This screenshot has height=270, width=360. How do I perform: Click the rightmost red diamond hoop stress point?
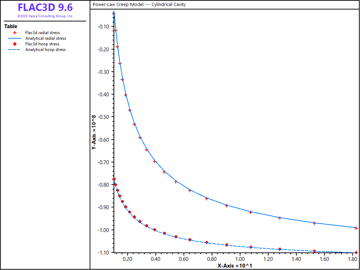pyautogui.click(x=356, y=252)
